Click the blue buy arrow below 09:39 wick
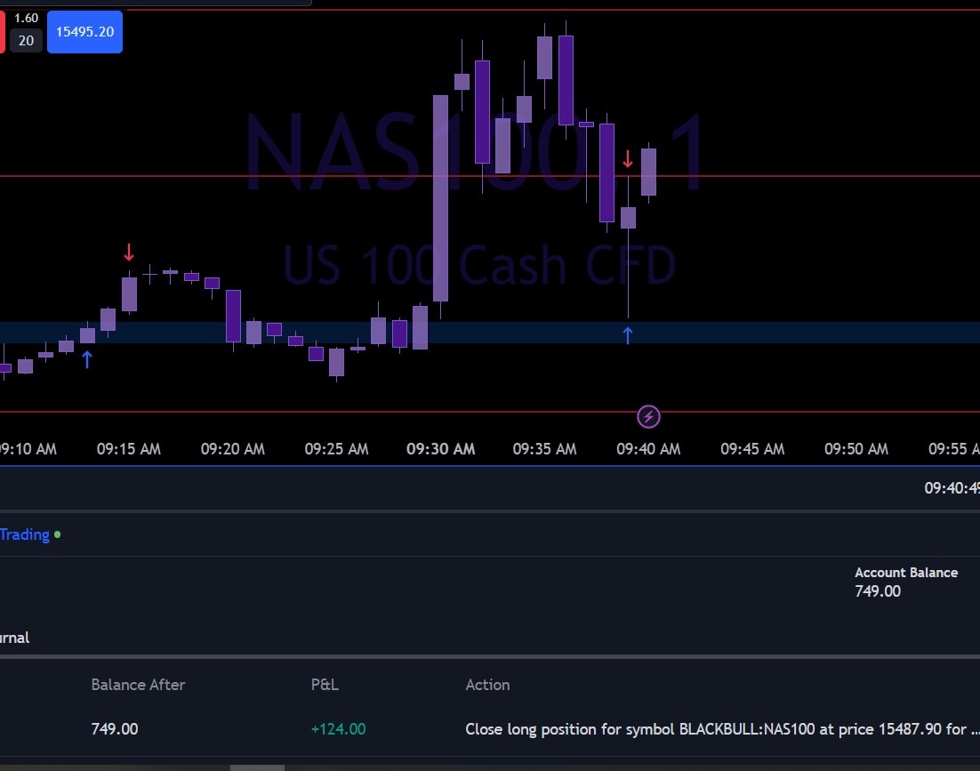 [628, 335]
